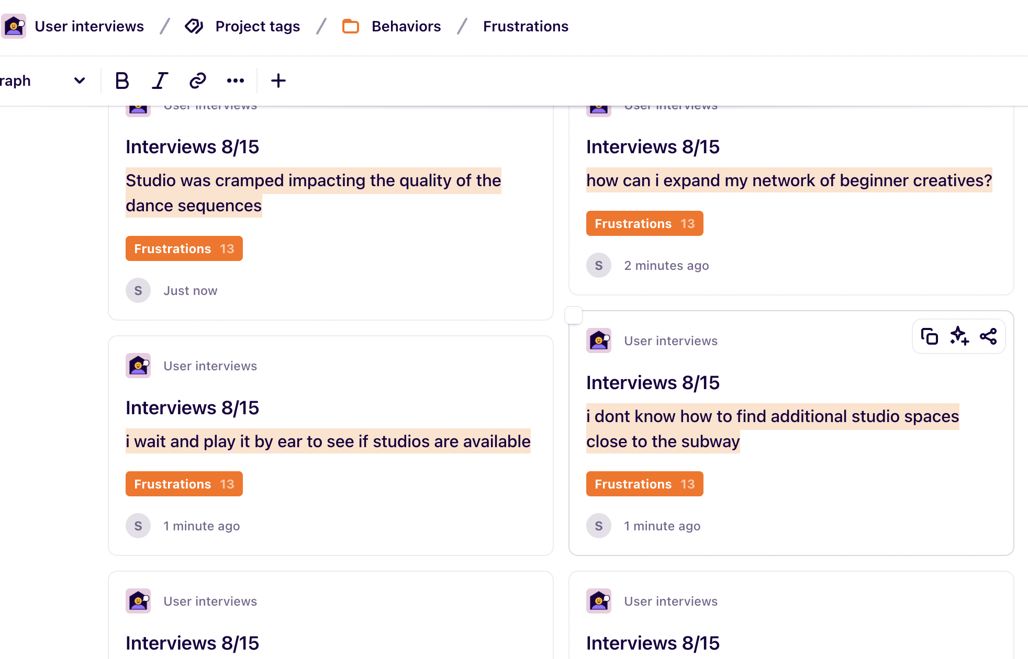Click the S avatar beside 'Just now'

(x=138, y=290)
